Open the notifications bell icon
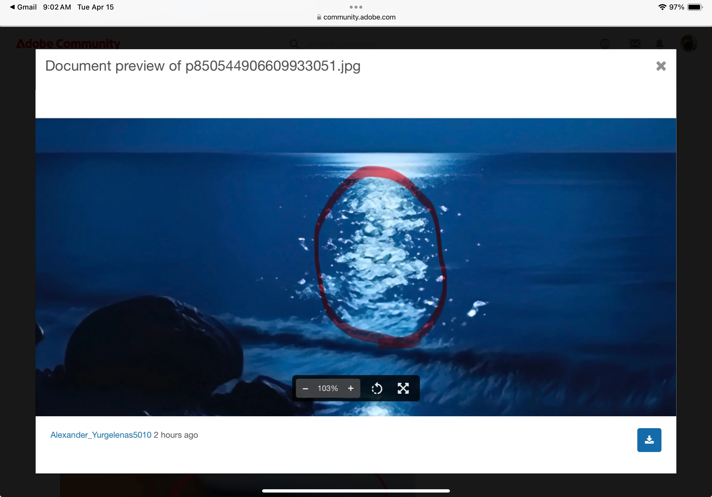The width and height of the screenshot is (712, 497). (659, 44)
